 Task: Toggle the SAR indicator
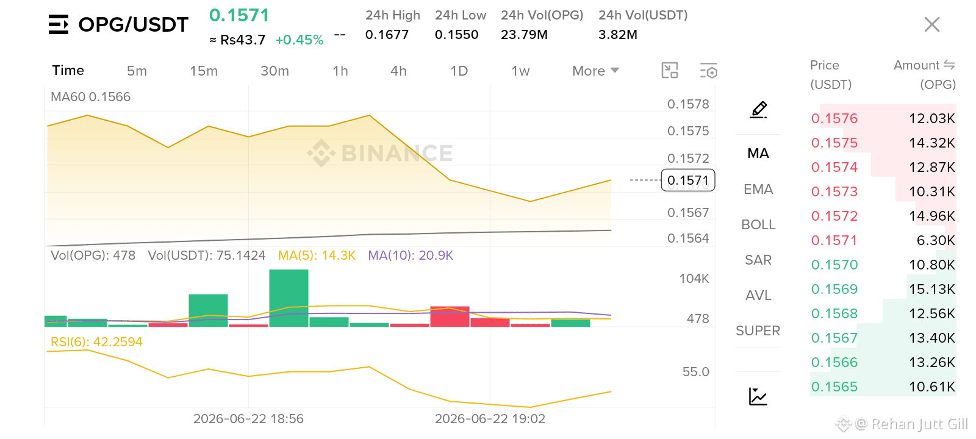click(758, 260)
